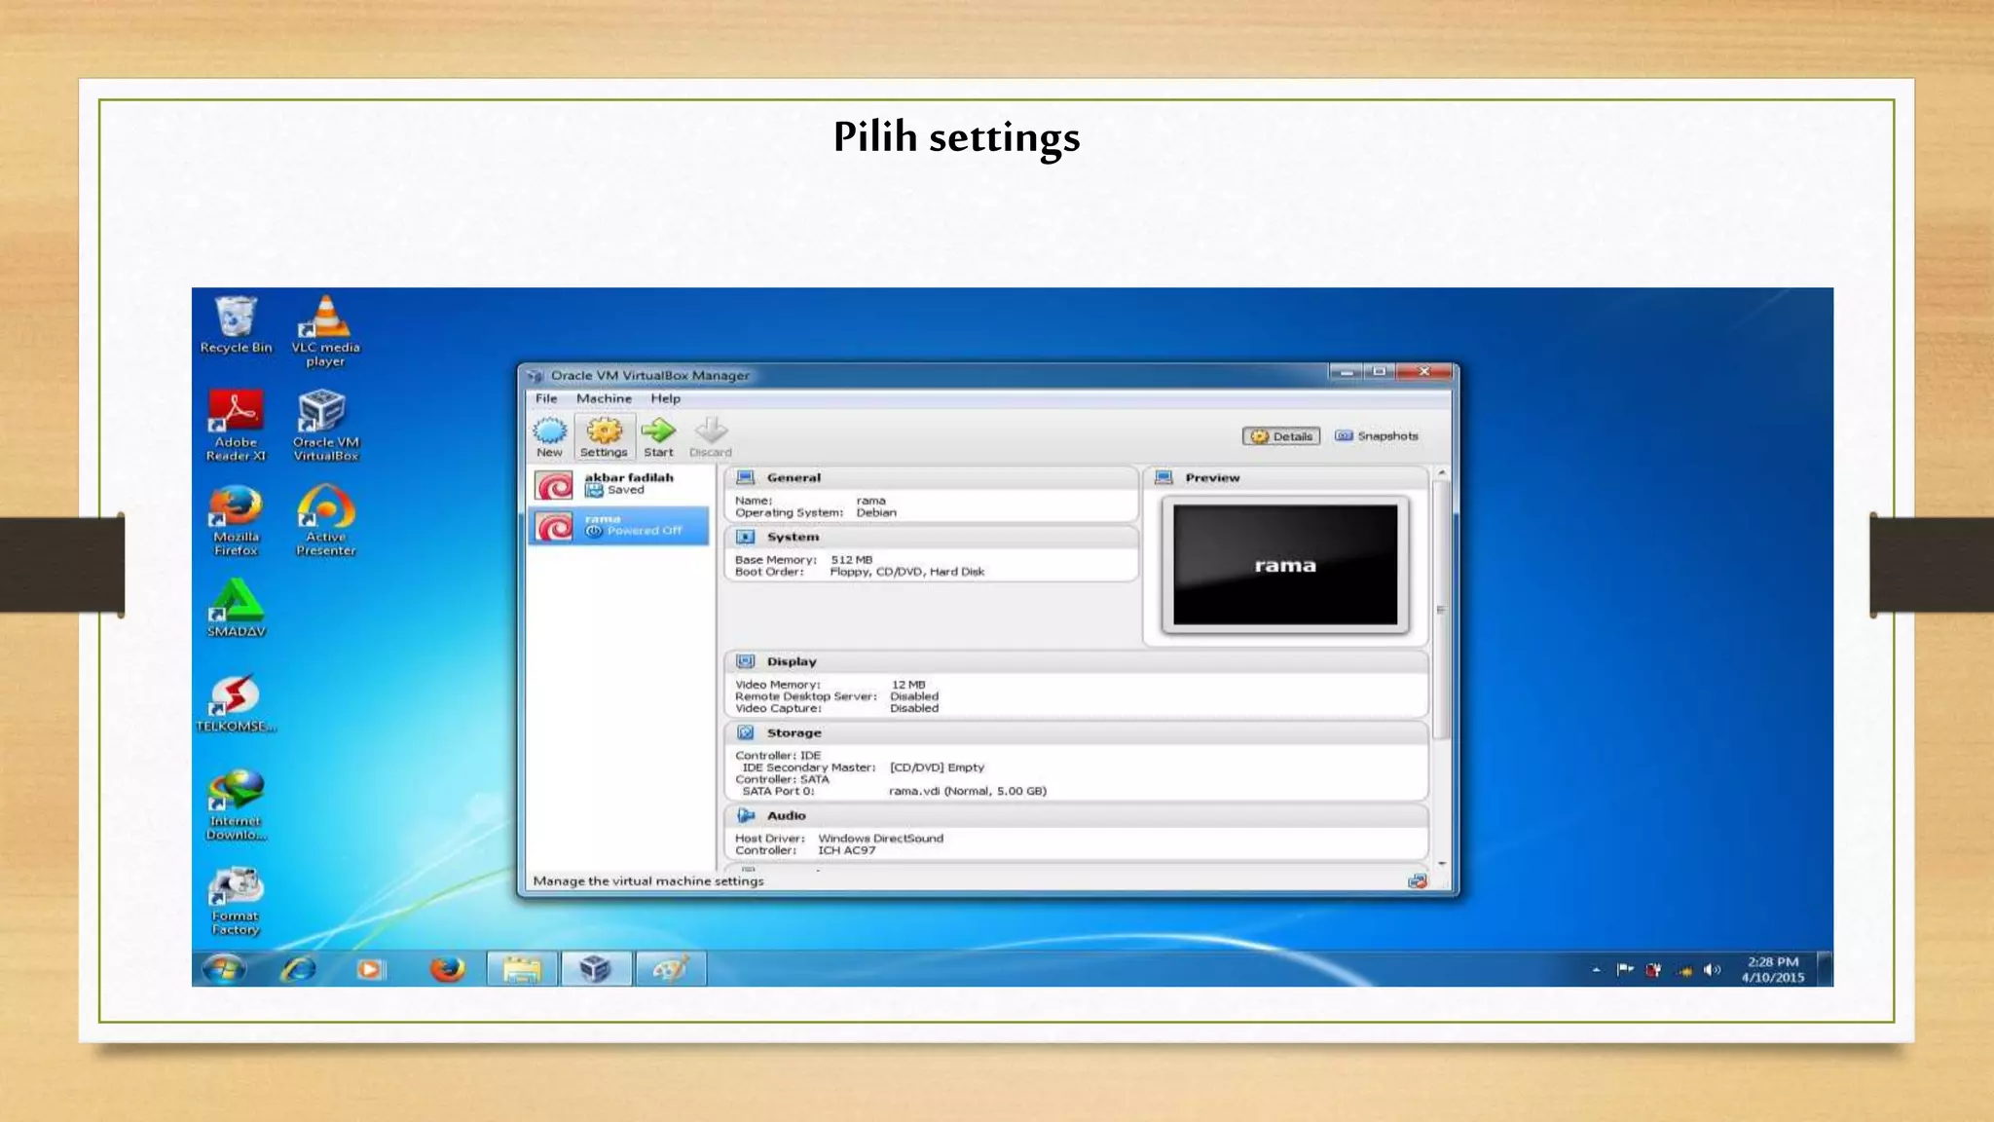This screenshot has width=1994, height=1122.
Task: Click the details pane vertical scrollbar
Action: point(1442,609)
